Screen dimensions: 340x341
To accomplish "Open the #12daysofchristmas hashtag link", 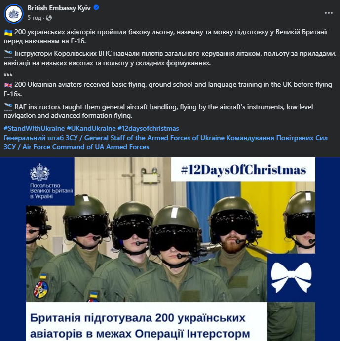I will [148, 128].
